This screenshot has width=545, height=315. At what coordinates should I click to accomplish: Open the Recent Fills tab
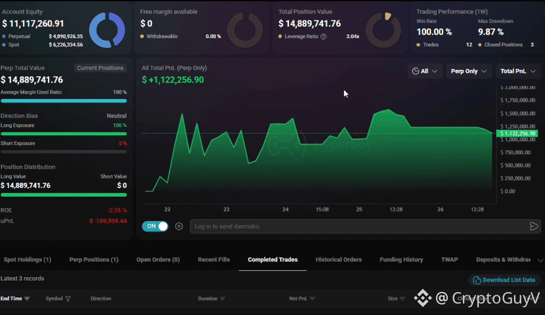tap(214, 260)
